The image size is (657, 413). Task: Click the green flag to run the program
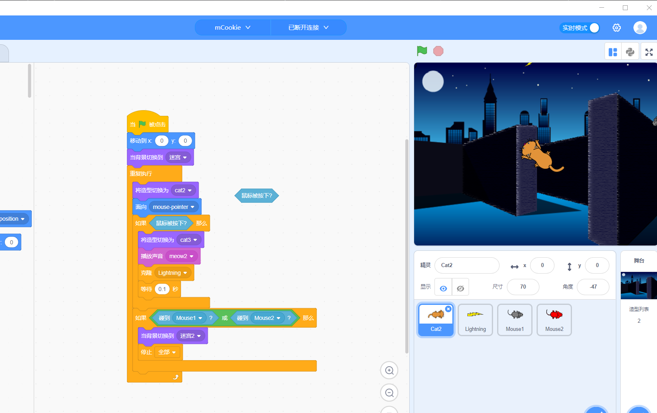pos(422,51)
